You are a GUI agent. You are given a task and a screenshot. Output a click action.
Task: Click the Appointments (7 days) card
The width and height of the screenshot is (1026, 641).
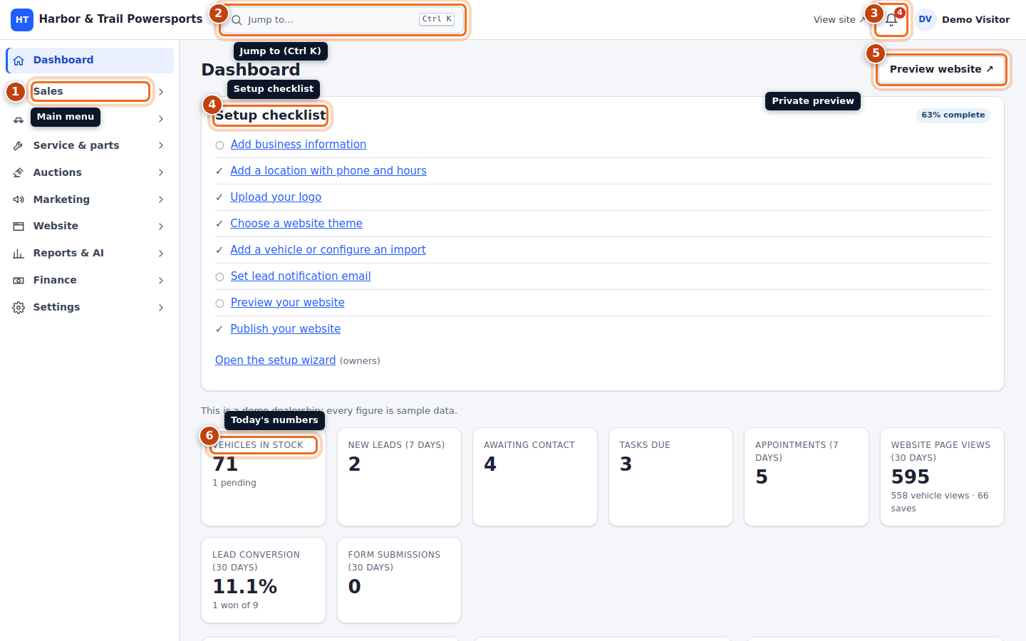(x=807, y=476)
